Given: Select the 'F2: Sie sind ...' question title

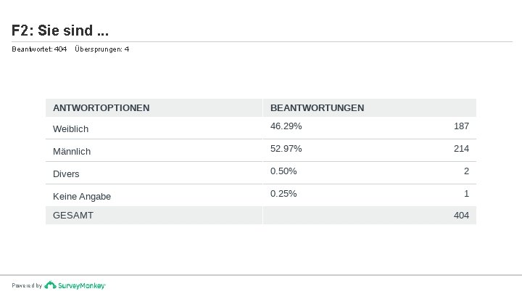Looking at the screenshot, I should (x=61, y=30).
